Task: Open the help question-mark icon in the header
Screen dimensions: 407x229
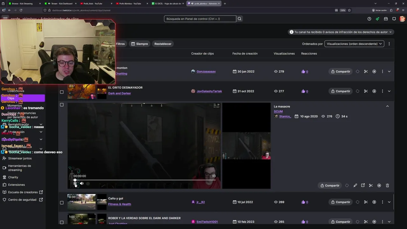Action: [369, 19]
